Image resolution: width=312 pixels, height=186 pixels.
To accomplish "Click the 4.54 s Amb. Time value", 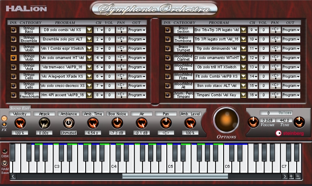I will click(93, 133).
